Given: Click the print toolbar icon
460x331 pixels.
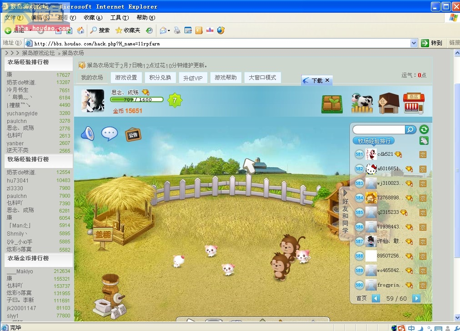Looking at the screenshot, I should point(177,30).
